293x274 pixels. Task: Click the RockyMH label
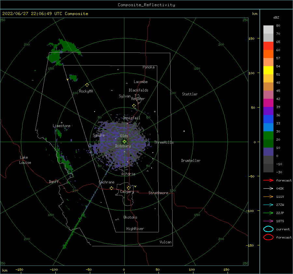[x=86, y=91]
